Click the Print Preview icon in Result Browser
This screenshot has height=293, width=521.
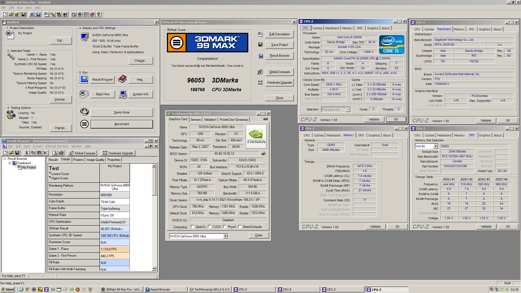[55, 153]
